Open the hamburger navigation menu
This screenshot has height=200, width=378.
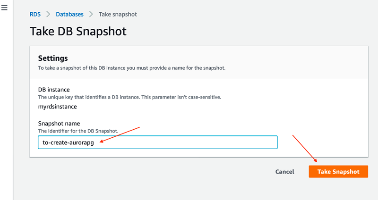(x=4, y=8)
